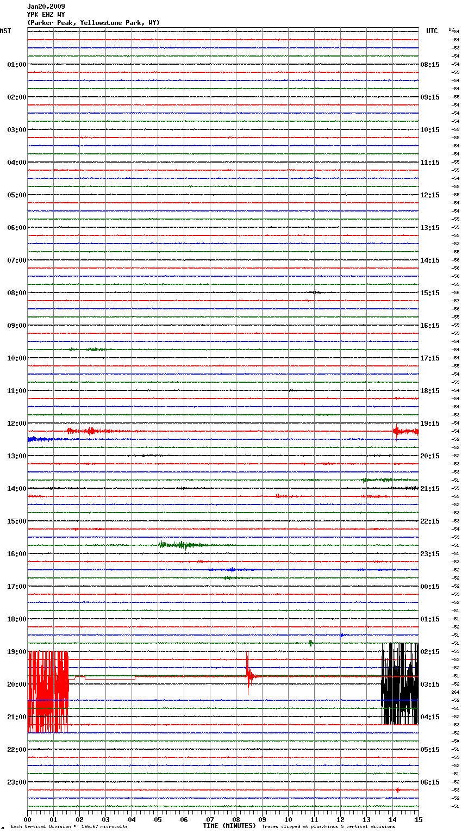Screen dimensions: 462x834
Task: Select the 01:00 MST row label
Action: pyautogui.click(x=17, y=65)
